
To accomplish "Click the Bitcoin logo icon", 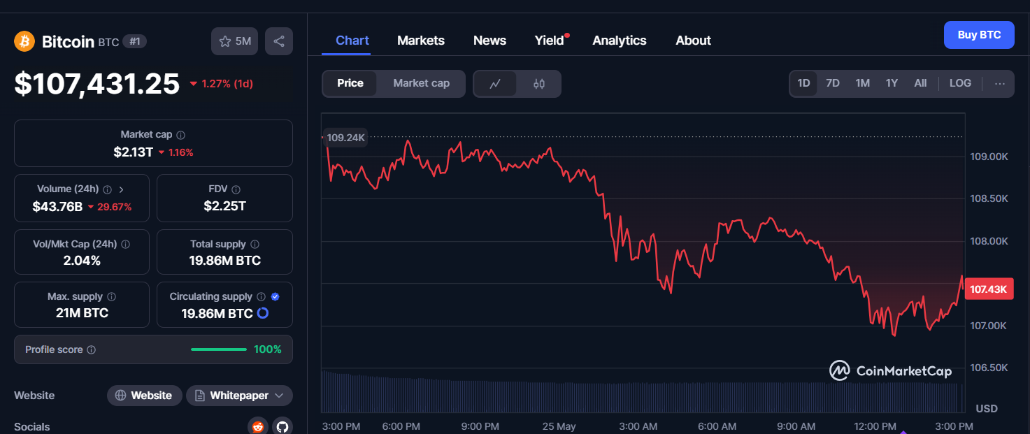I will (24, 41).
